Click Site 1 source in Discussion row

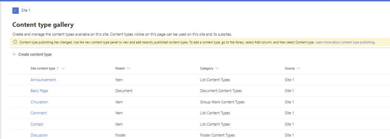[289, 135]
